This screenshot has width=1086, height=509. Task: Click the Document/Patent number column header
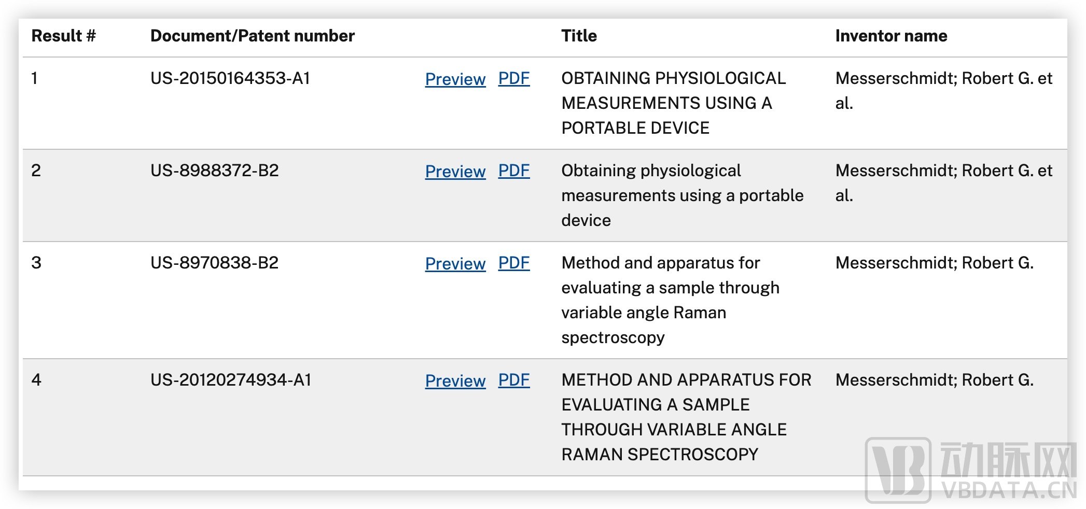[x=252, y=36]
